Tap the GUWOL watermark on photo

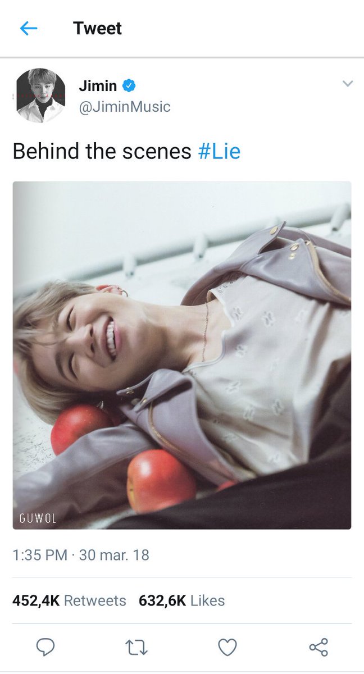coord(38,518)
